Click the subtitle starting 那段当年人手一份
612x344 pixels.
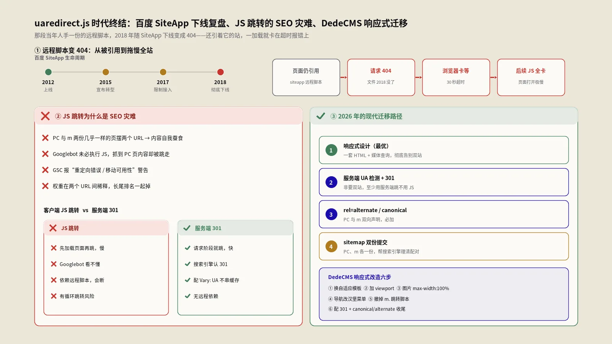[x=172, y=36]
